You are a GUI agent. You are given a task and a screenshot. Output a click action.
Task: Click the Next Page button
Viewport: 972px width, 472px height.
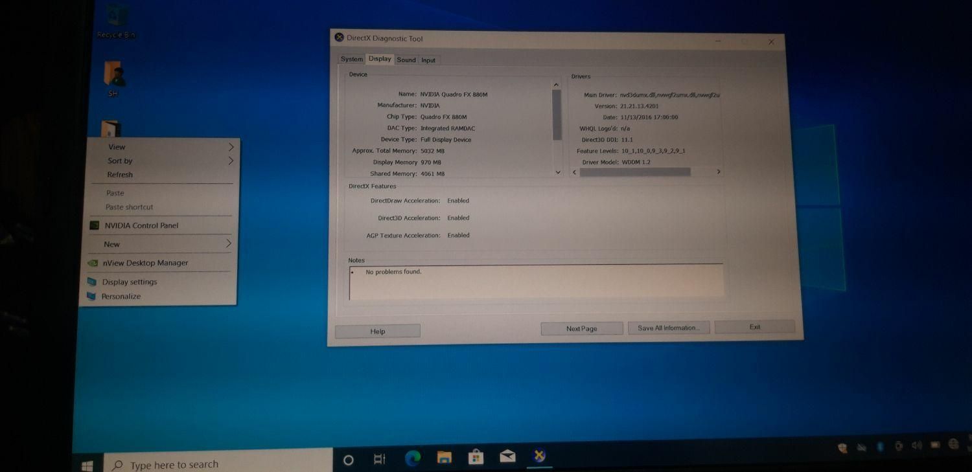(x=582, y=329)
